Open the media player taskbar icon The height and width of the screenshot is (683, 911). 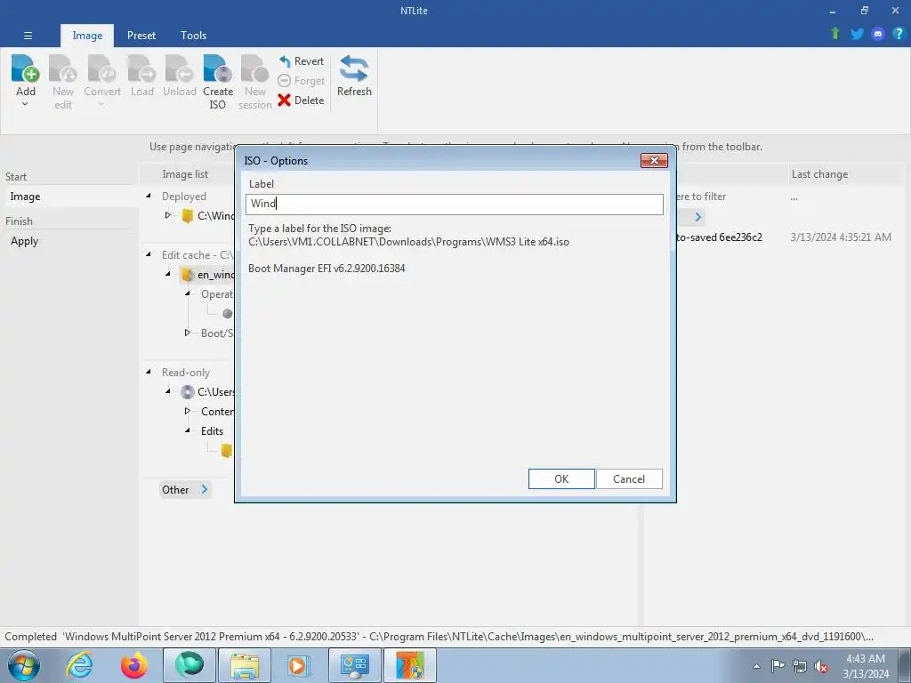[299, 665]
